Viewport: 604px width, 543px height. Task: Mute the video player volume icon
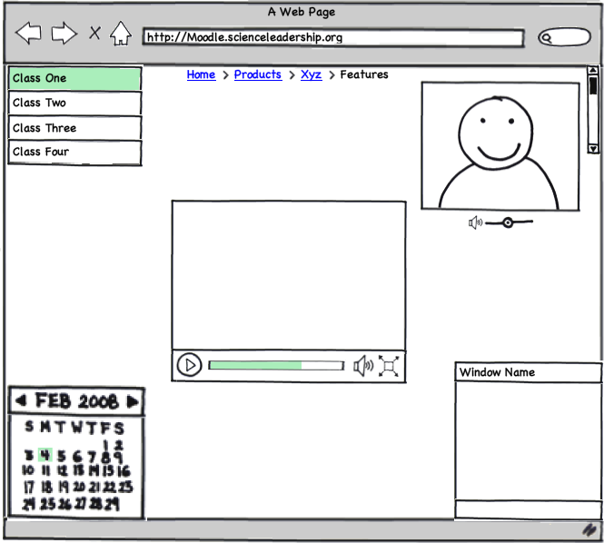pos(363,366)
